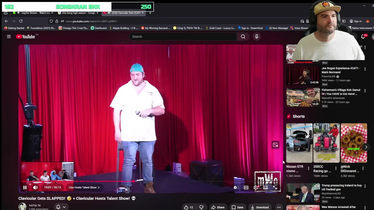Open options for Joe Rogan video
Screen dimensions: 374x210
click(365, 69)
